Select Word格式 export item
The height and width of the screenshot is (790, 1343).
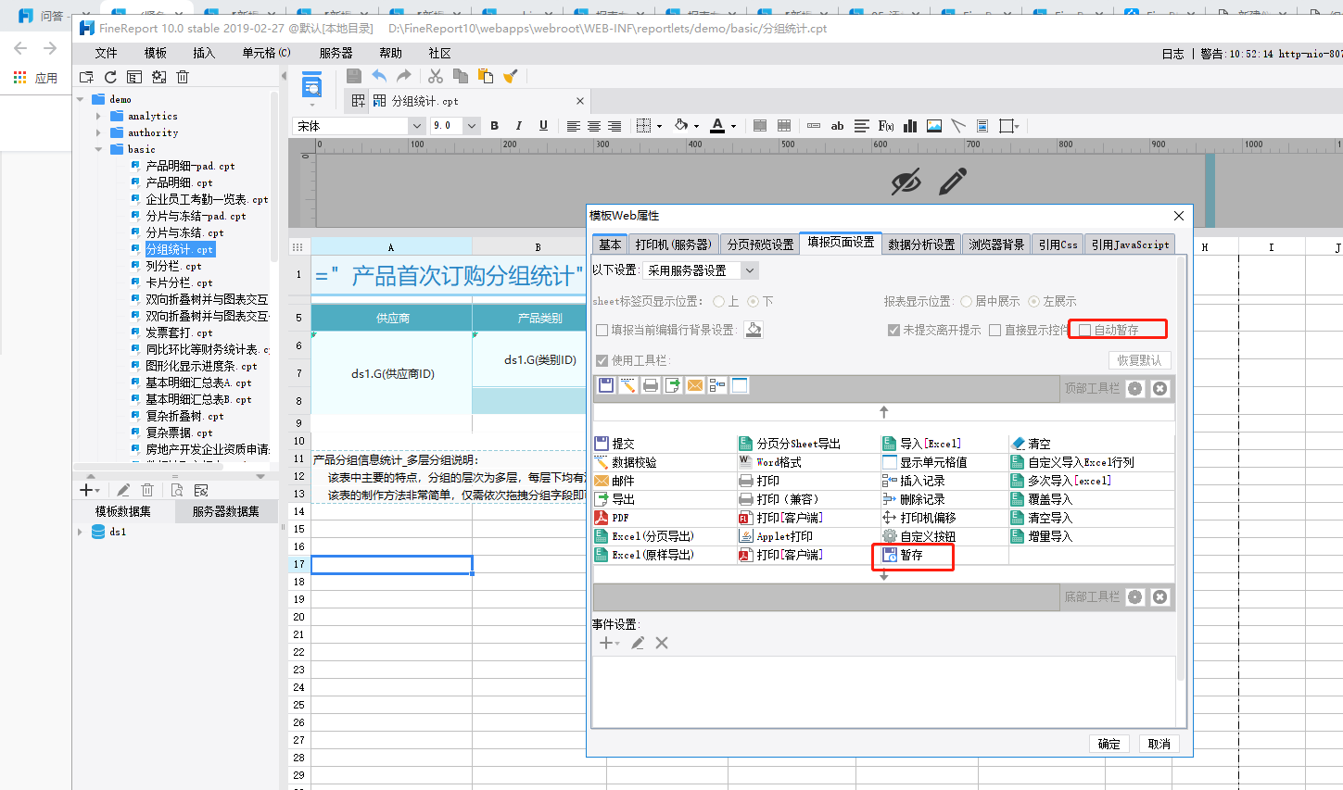point(770,462)
